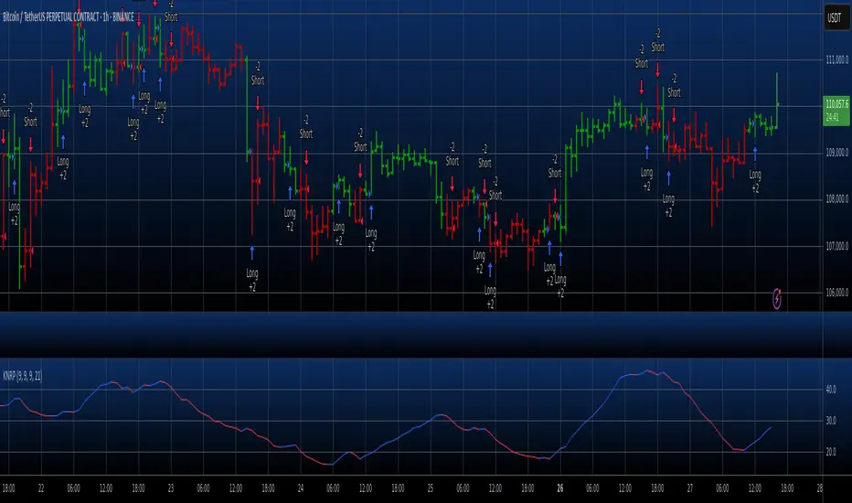Click the red Short arrow just after the 24 date mark
The width and height of the screenshot is (852, 503).
click(x=306, y=157)
